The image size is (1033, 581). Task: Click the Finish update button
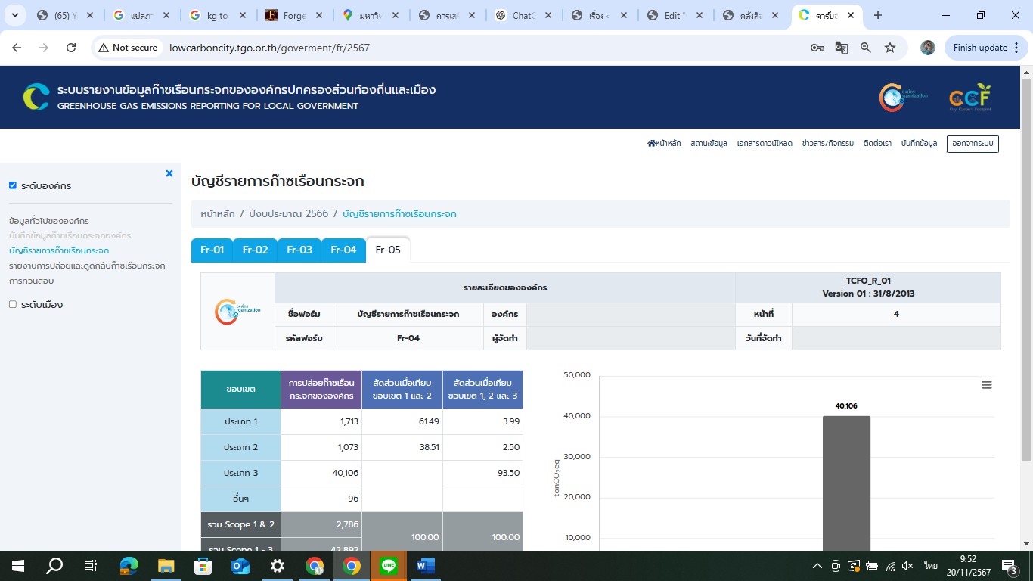click(x=980, y=48)
